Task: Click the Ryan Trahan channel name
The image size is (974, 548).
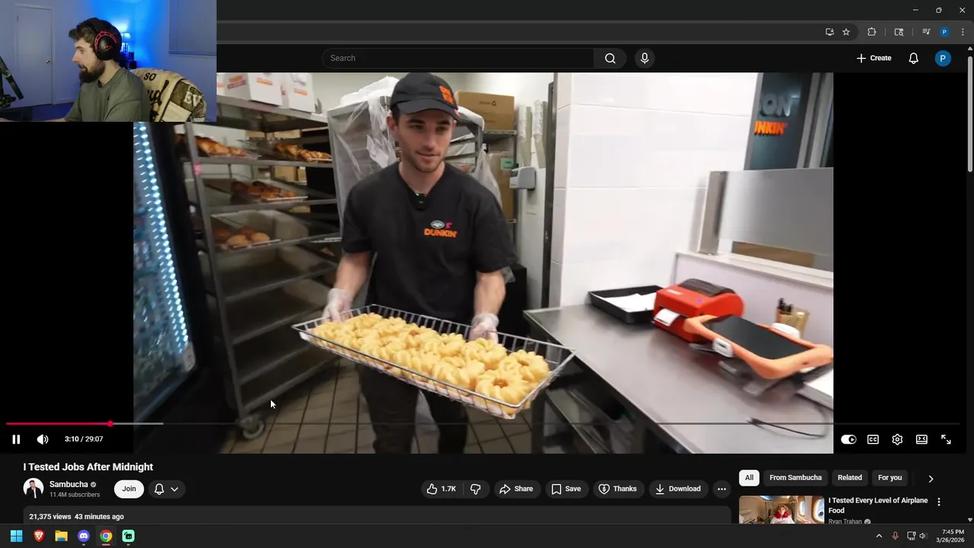Action: point(845,521)
